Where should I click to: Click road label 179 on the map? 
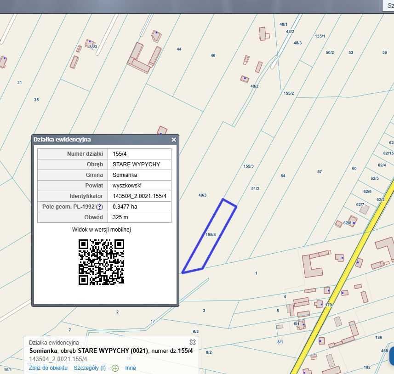[x=328, y=305]
